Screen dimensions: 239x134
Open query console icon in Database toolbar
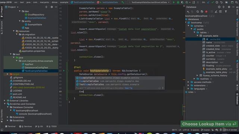point(220,12)
